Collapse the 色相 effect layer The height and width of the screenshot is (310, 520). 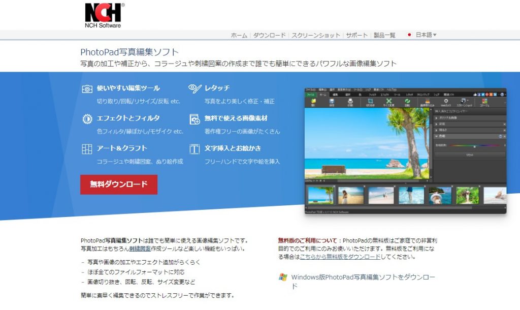436,136
